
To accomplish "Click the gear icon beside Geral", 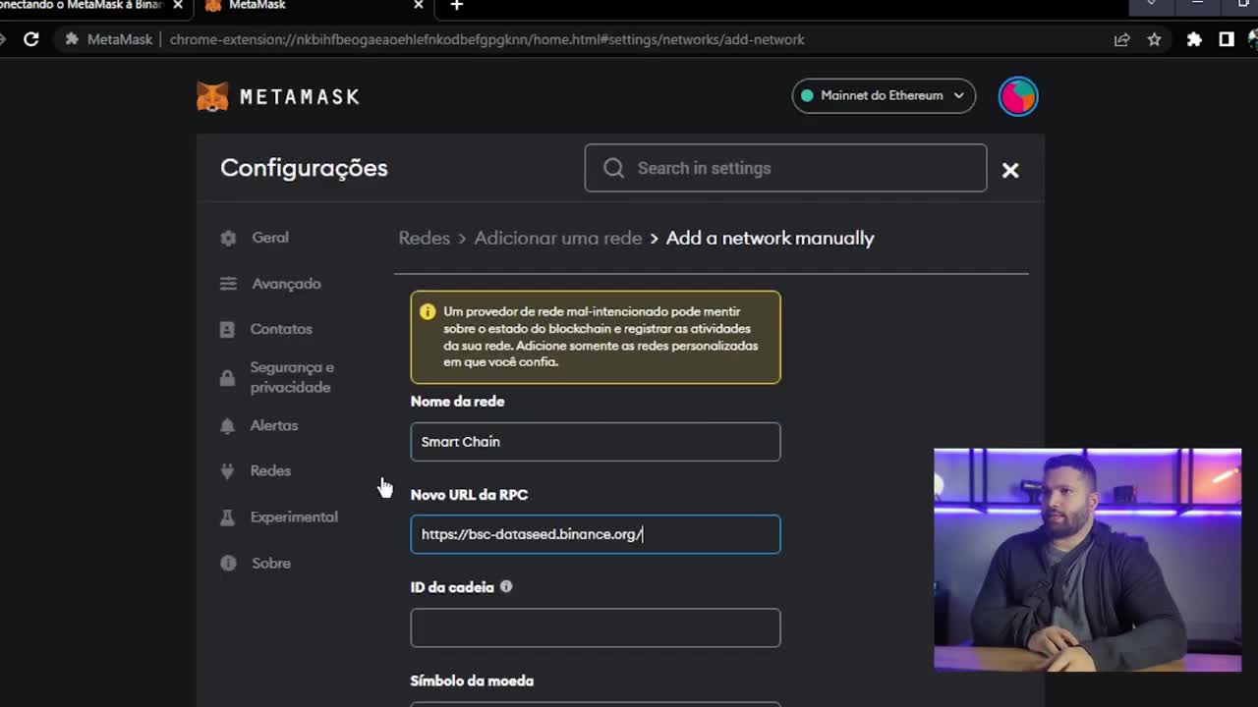I will click(228, 238).
